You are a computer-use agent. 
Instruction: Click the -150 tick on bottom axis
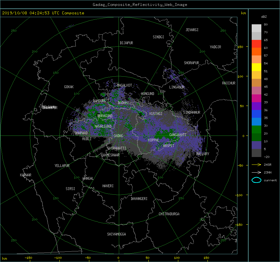28,258
